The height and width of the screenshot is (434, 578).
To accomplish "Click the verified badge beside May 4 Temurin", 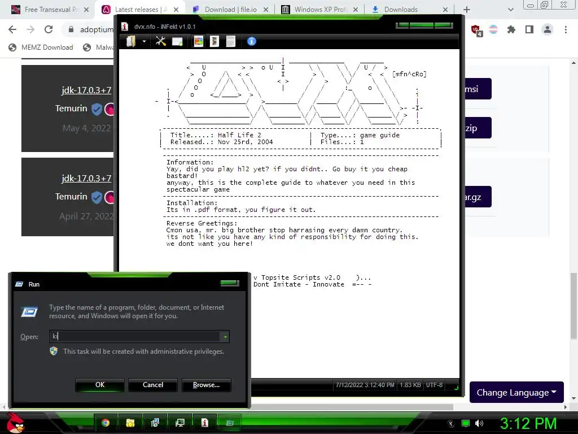I will click(x=97, y=109).
